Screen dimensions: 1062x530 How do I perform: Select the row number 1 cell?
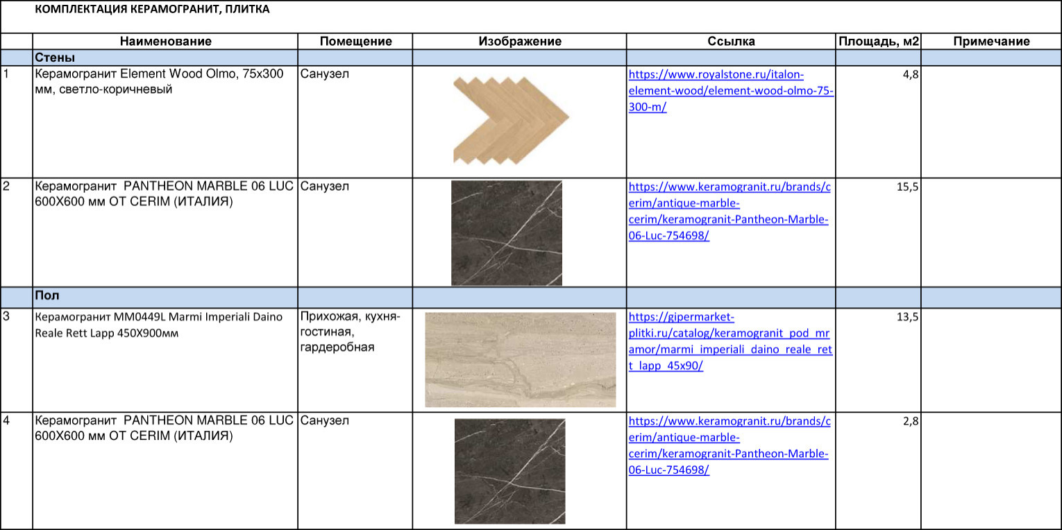pos(16,121)
